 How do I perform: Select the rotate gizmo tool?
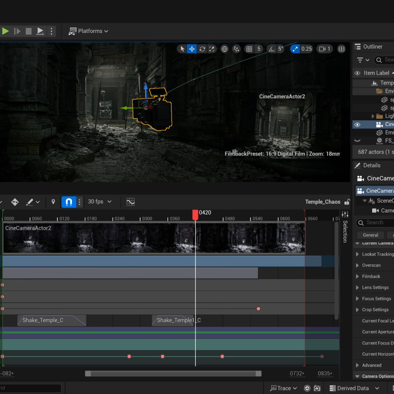click(202, 49)
